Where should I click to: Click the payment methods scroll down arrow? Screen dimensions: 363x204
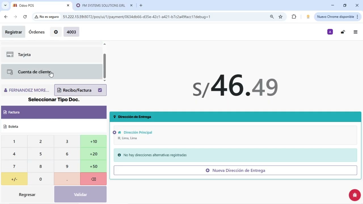[x=104, y=80]
